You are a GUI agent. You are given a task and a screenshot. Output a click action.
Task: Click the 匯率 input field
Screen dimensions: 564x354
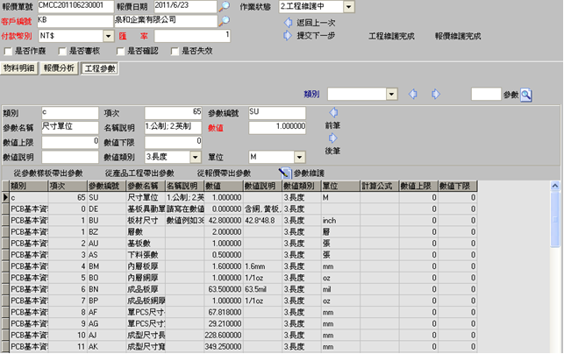pyautogui.click(x=192, y=36)
